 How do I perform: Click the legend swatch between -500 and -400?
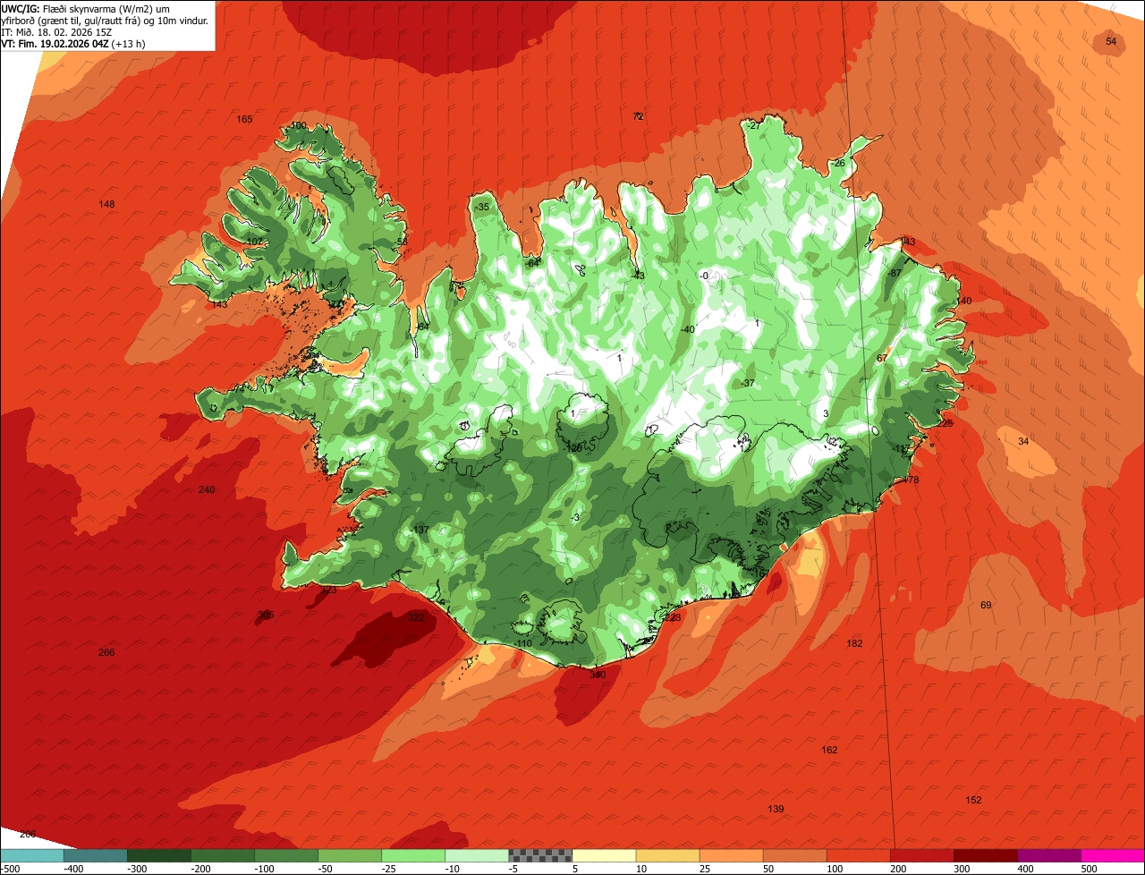32,855
